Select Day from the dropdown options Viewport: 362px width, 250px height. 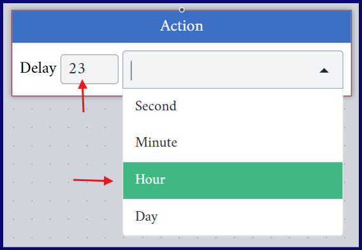233,217
